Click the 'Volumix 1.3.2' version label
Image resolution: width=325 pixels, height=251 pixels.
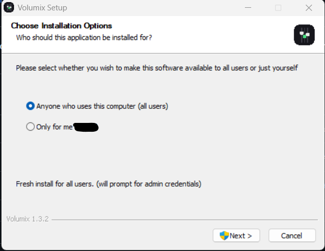coord(28,219)
